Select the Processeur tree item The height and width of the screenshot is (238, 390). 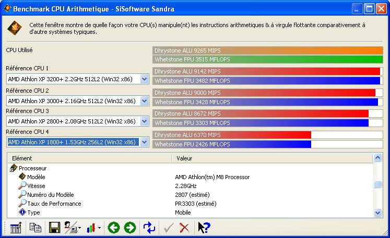(x=32, y=168)
